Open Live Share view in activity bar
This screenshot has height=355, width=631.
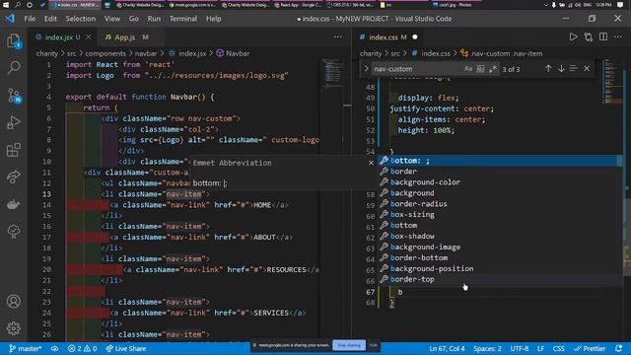(x=14, y=177)
